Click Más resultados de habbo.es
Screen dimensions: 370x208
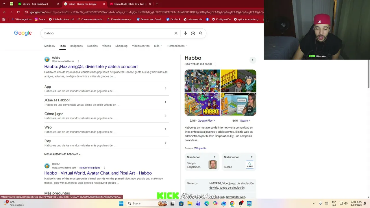click(62, 154)
